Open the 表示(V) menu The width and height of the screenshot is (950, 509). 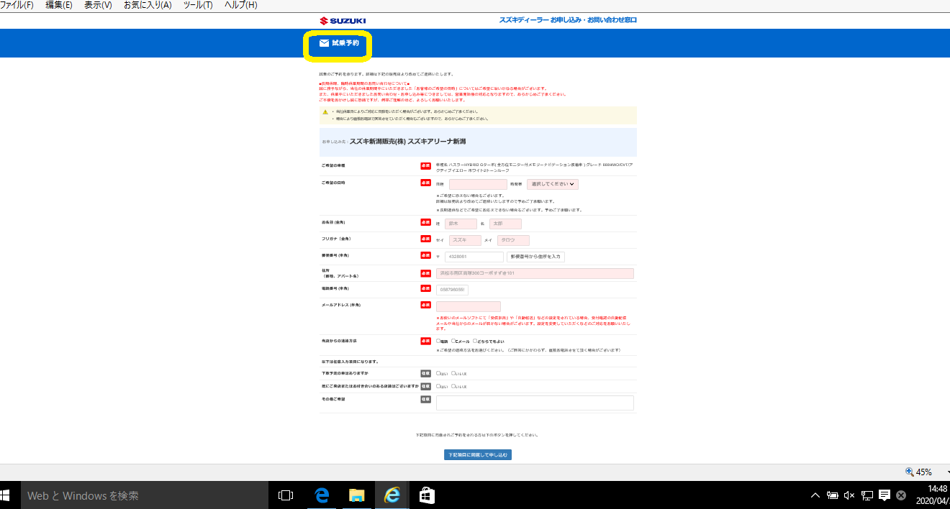(98, 5)
